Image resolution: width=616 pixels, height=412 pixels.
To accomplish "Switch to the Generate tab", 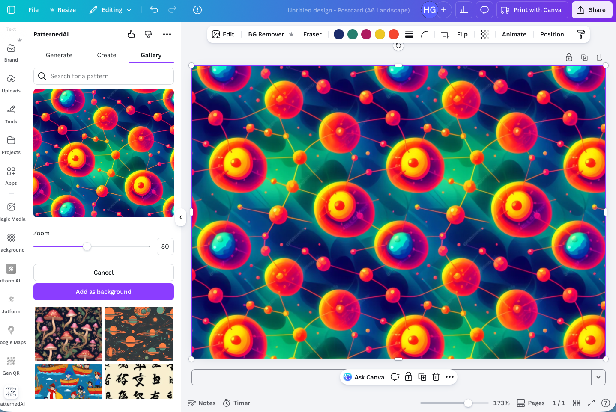I will pos(59,55).
